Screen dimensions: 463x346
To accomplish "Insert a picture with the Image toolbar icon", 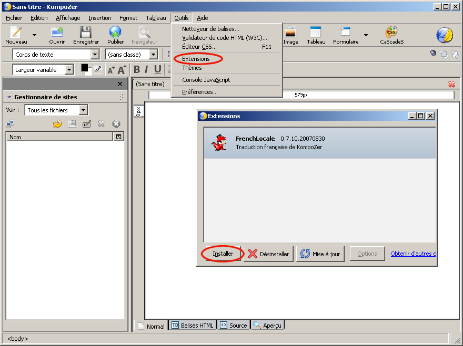I will pyautogui.click(x=290, y=32).
